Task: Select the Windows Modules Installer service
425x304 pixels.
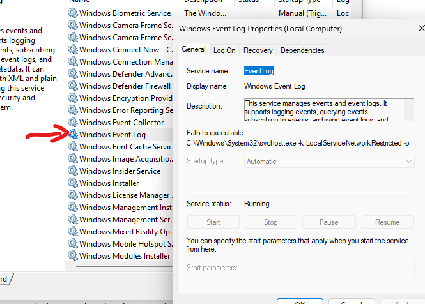Action: [120, 255]
